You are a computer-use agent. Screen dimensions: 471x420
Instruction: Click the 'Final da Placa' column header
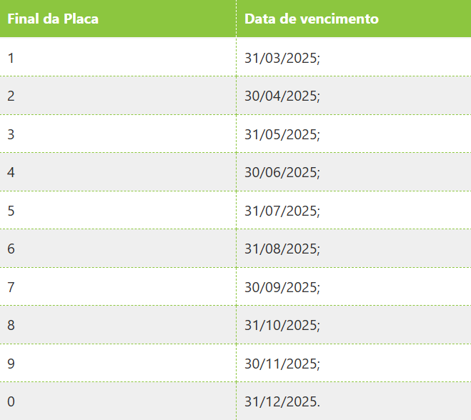coord(118,19)
